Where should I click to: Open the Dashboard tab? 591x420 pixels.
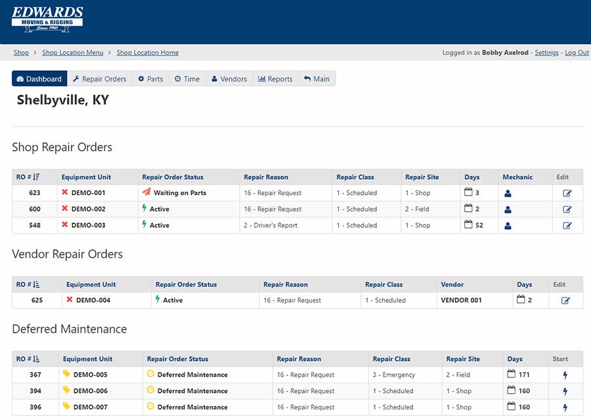click(39, 79)
